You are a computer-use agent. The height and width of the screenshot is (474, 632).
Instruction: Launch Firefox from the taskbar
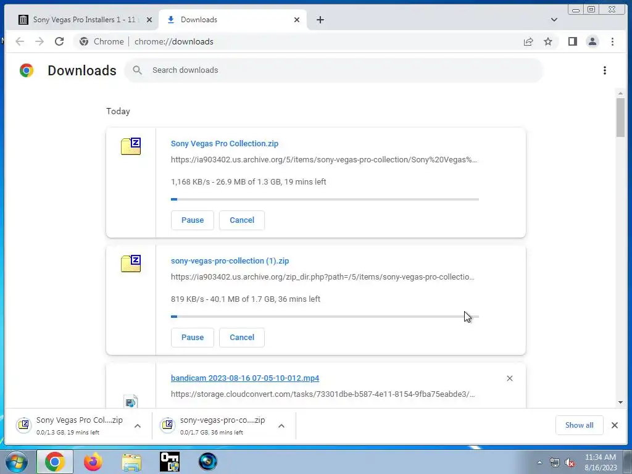click(93, 462)
